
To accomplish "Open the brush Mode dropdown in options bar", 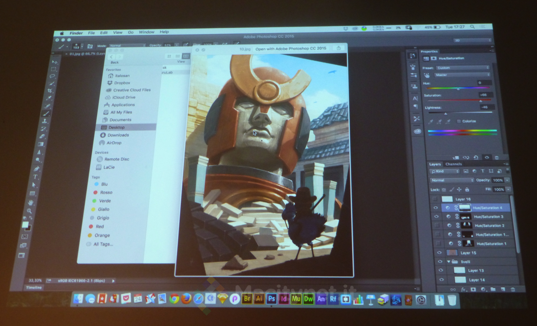I will tap(127, 45).
